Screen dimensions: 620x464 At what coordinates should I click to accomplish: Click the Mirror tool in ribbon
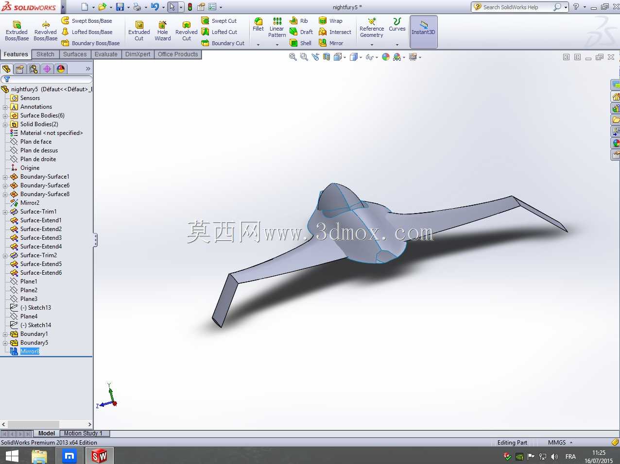pyautogui.click(x=331, y=43)
